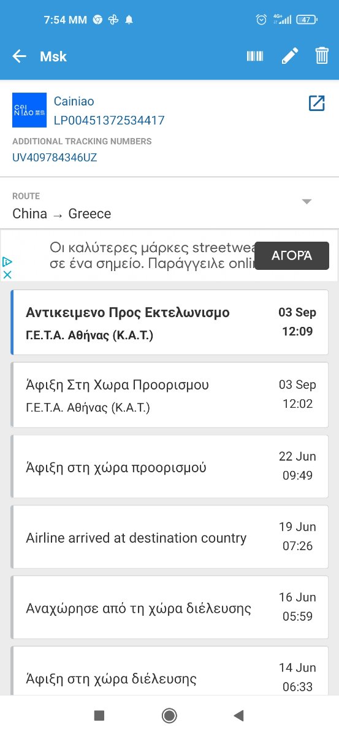Image resolution: width=339 pixels, height=736 pixels.
Task: Open the ad info triangle icon
Action: (7, 262)
